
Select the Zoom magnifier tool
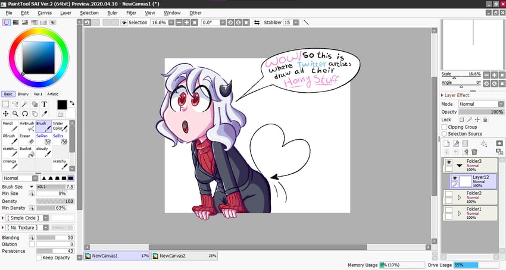click(15, 114)
